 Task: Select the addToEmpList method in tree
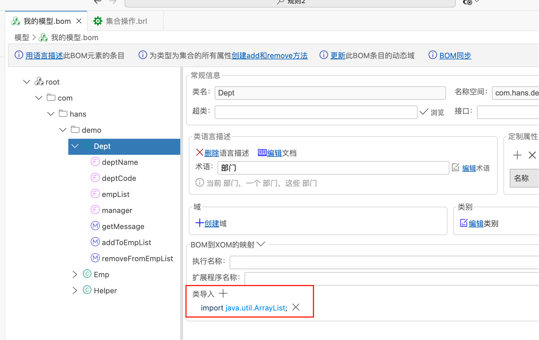(x=126, y=243)
